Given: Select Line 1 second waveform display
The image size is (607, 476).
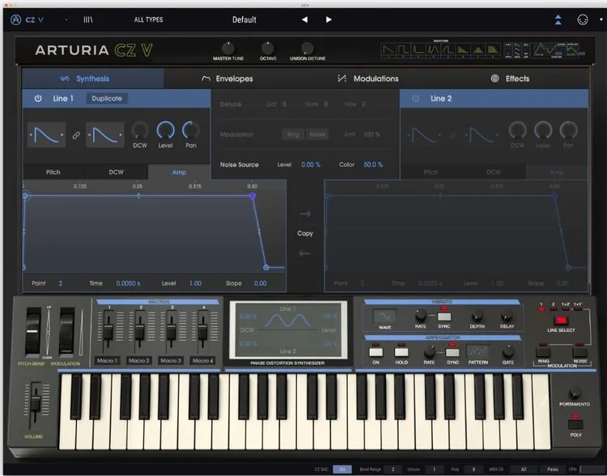Looking at the screenshot, I should (x=105, y=134).
